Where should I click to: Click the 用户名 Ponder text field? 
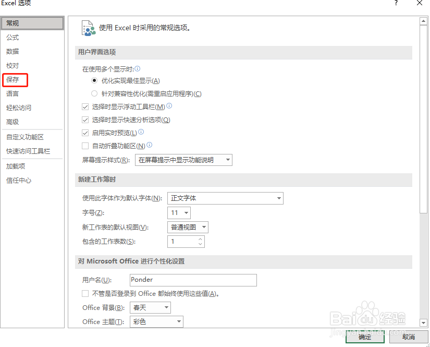(x=193, y=280)
